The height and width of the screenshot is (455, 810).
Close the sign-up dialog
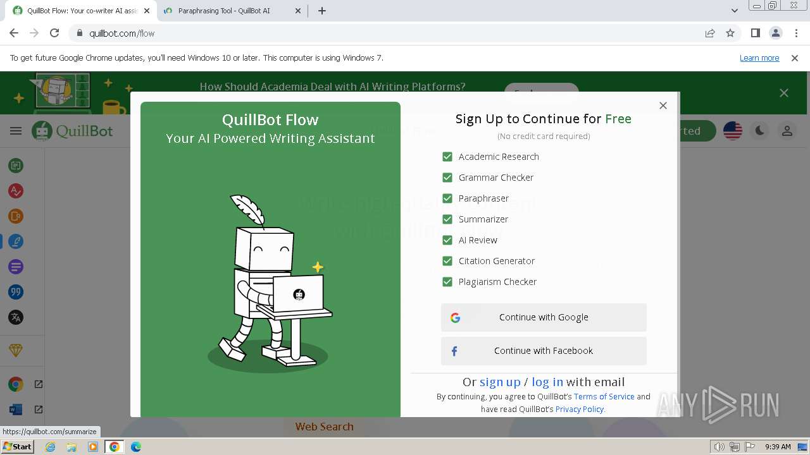click(x=663, y=106)
